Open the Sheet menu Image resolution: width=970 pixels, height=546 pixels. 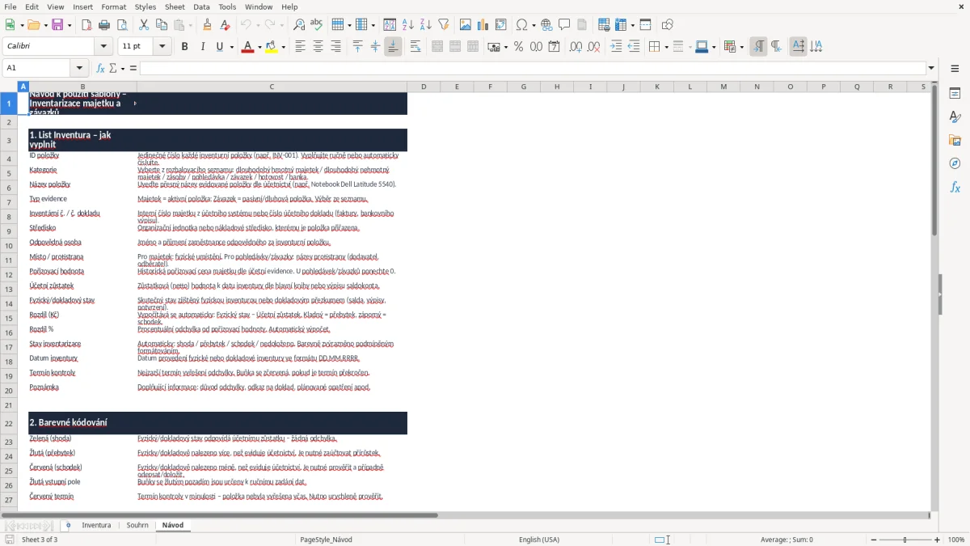175,6
